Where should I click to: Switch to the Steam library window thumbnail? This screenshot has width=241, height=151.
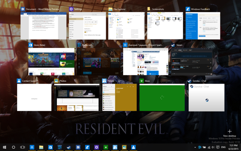point(192,62)
